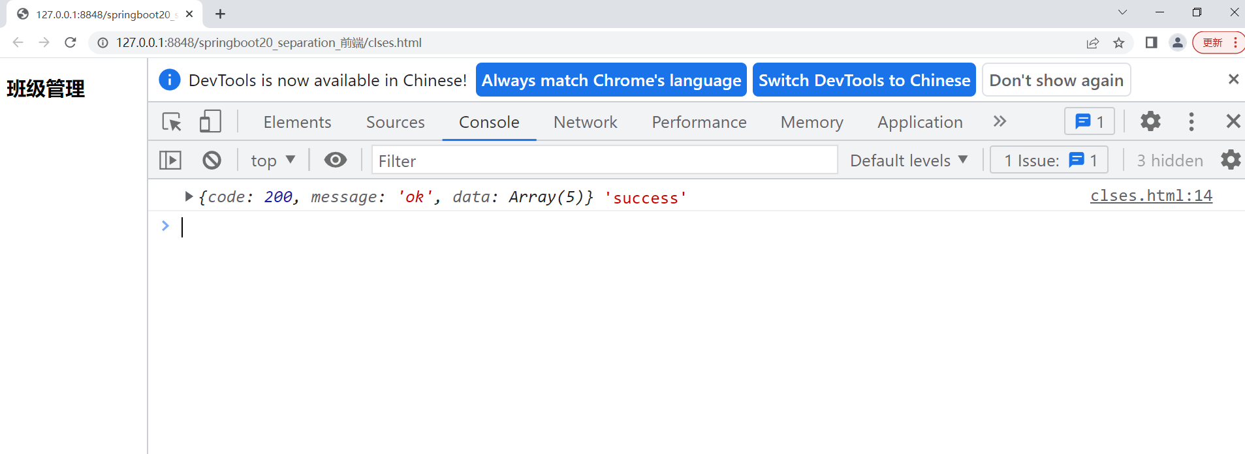Screen dimensions: 1245x454
Task: Share this page icon
Action: click(1092, 42)
